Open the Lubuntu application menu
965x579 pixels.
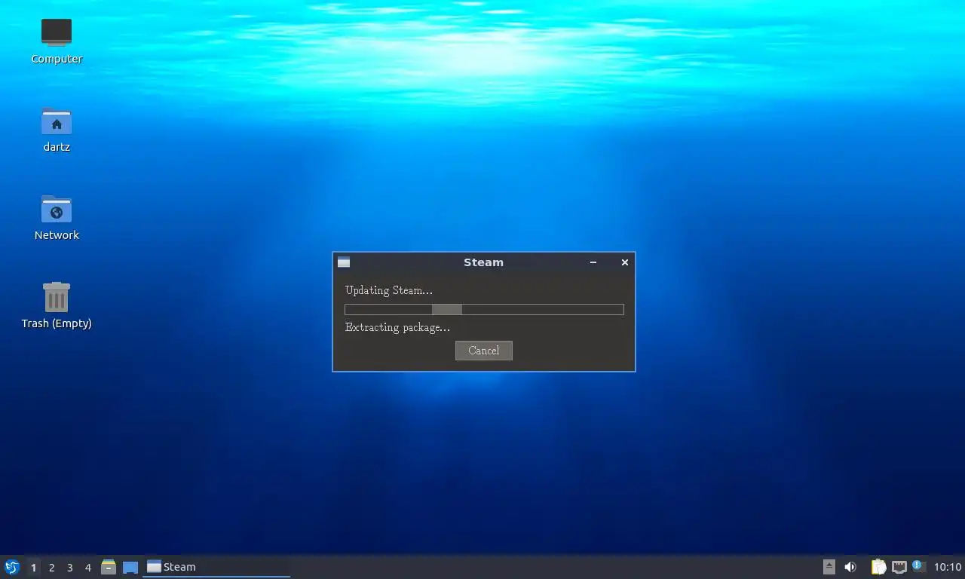[x=11, y=567]
